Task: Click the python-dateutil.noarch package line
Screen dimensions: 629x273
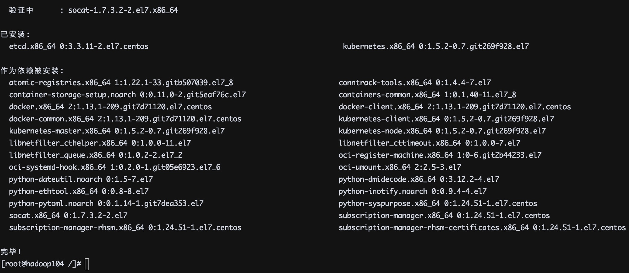Action: tap(81, 179)
